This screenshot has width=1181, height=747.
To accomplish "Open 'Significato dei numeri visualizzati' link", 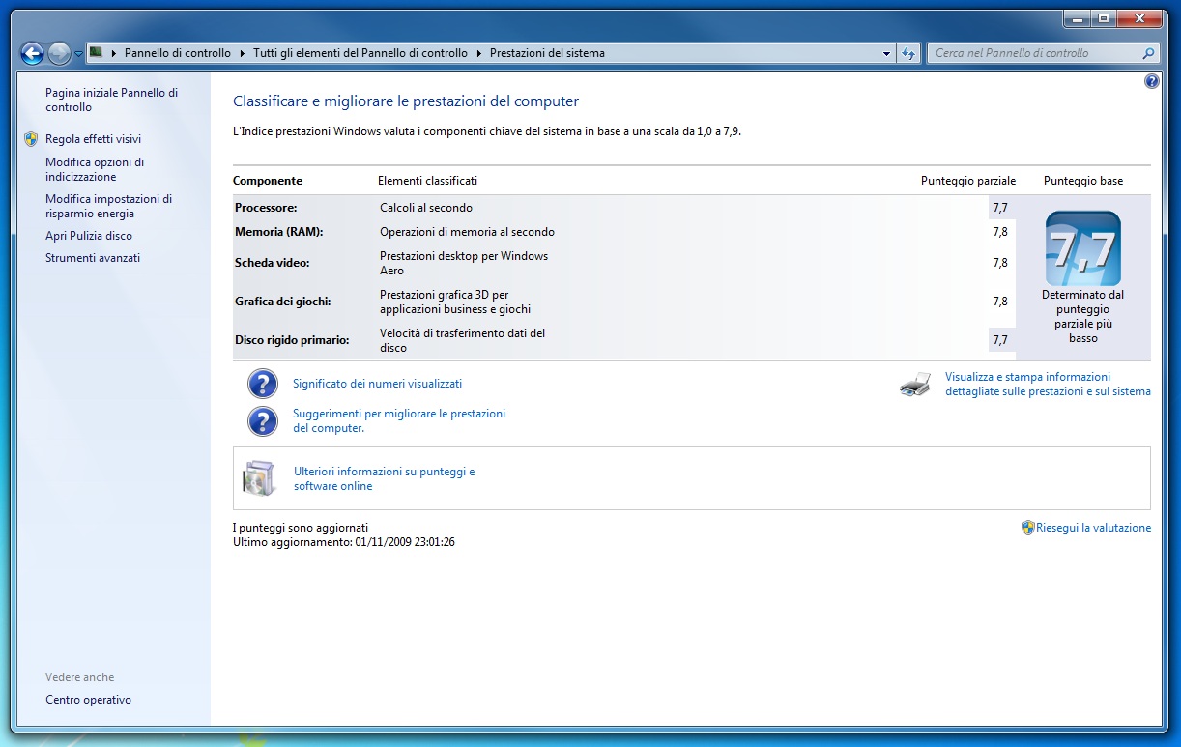I will click(x=377, y=384).
